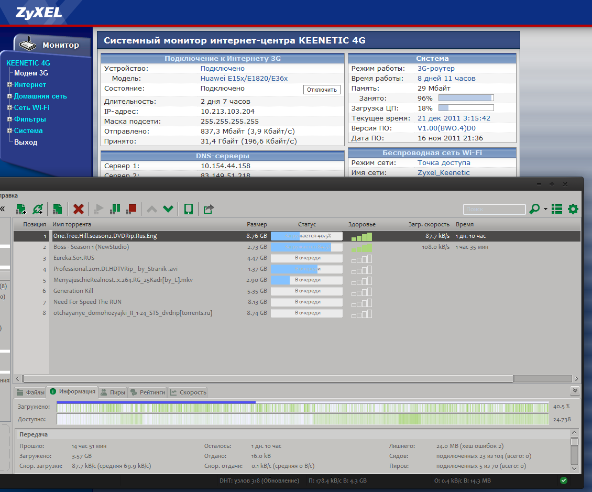Click in the Поиск search field
Image resolution: width=592 pixels, height=492 pixels.
click(x=494, y=209)
